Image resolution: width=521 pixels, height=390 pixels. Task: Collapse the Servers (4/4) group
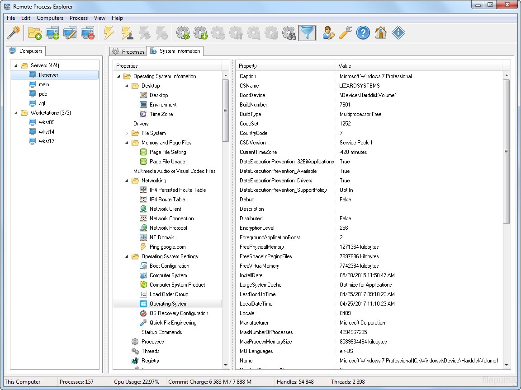17,65
